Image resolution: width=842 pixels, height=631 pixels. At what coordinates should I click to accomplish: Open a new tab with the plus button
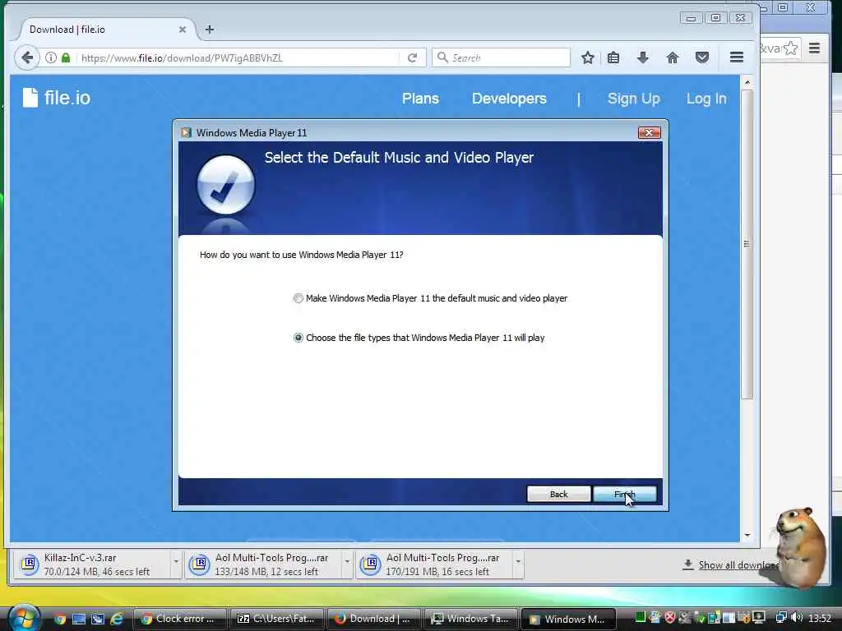[x=210, y=30]
